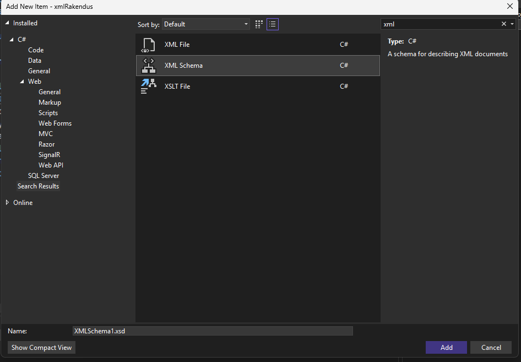Choose the Web Forms category

click(55, 123)
